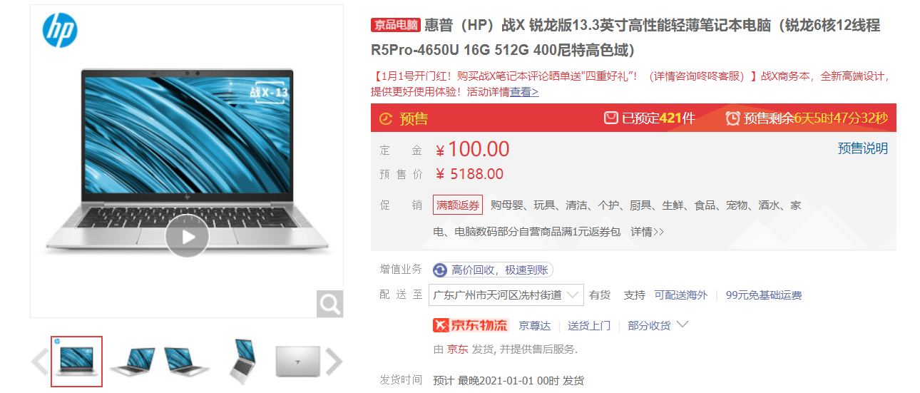The image size is (920, 393).
Task: Show previous thumbnails with left arrow
Action: [x=40, y=362]
